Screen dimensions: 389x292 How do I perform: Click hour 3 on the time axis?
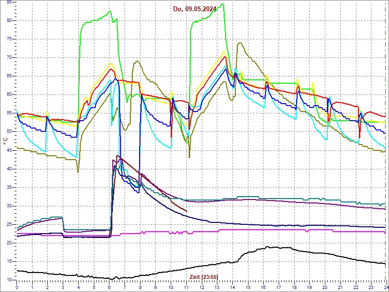tap(63, 287)
